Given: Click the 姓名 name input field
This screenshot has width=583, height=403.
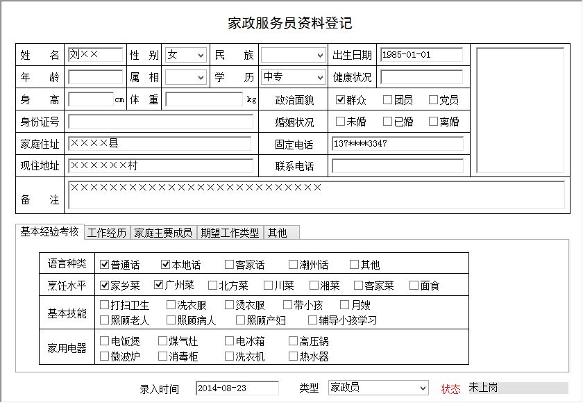Looking at the screenshot, I should pyautogui.click(x=96, y=55).
